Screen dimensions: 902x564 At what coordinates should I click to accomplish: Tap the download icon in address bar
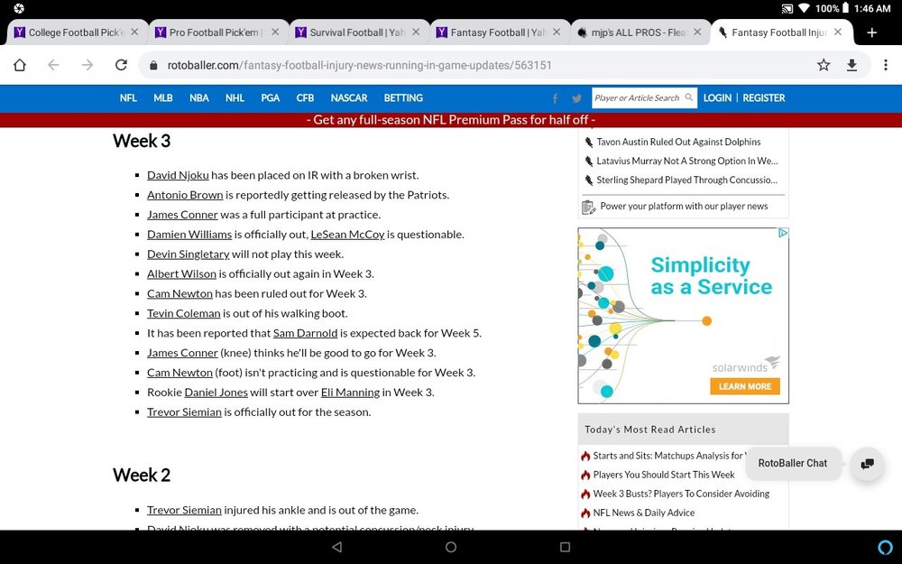click(852, 65)
